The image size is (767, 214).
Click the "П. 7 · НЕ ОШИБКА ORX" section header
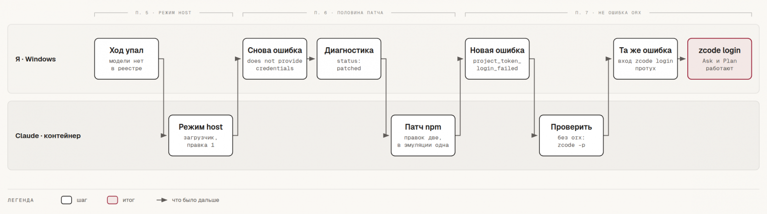click(608, 13)
